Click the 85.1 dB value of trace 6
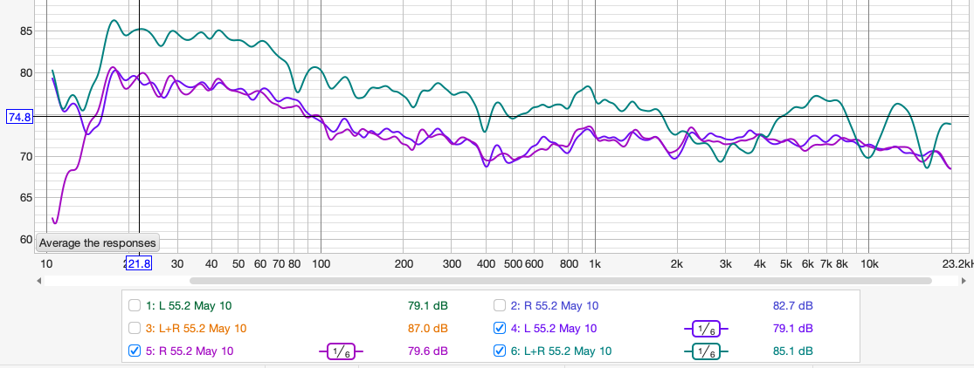This screenshot has width=974, height=368. pyautogui.click(x=791, y=351)
